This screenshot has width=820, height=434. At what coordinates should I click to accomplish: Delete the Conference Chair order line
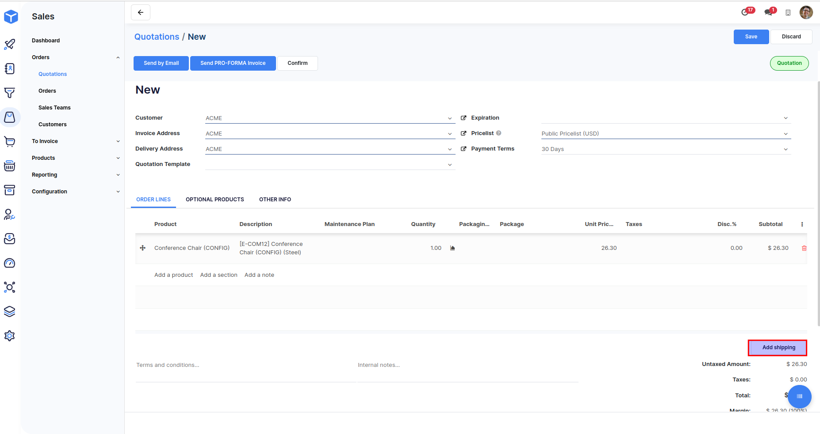pos(804,248)
